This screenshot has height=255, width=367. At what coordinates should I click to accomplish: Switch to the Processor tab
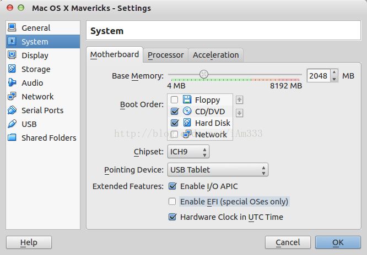166,55
